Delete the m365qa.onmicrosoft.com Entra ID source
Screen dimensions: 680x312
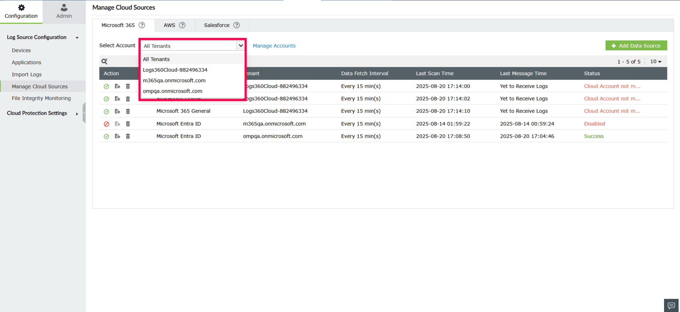click(128, 124)
